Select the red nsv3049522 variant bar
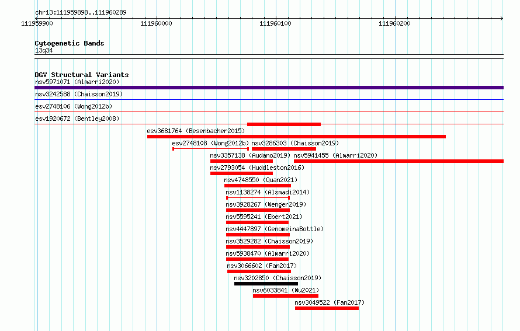This screenshot has width=520, height=331. (x=327, y=308)
